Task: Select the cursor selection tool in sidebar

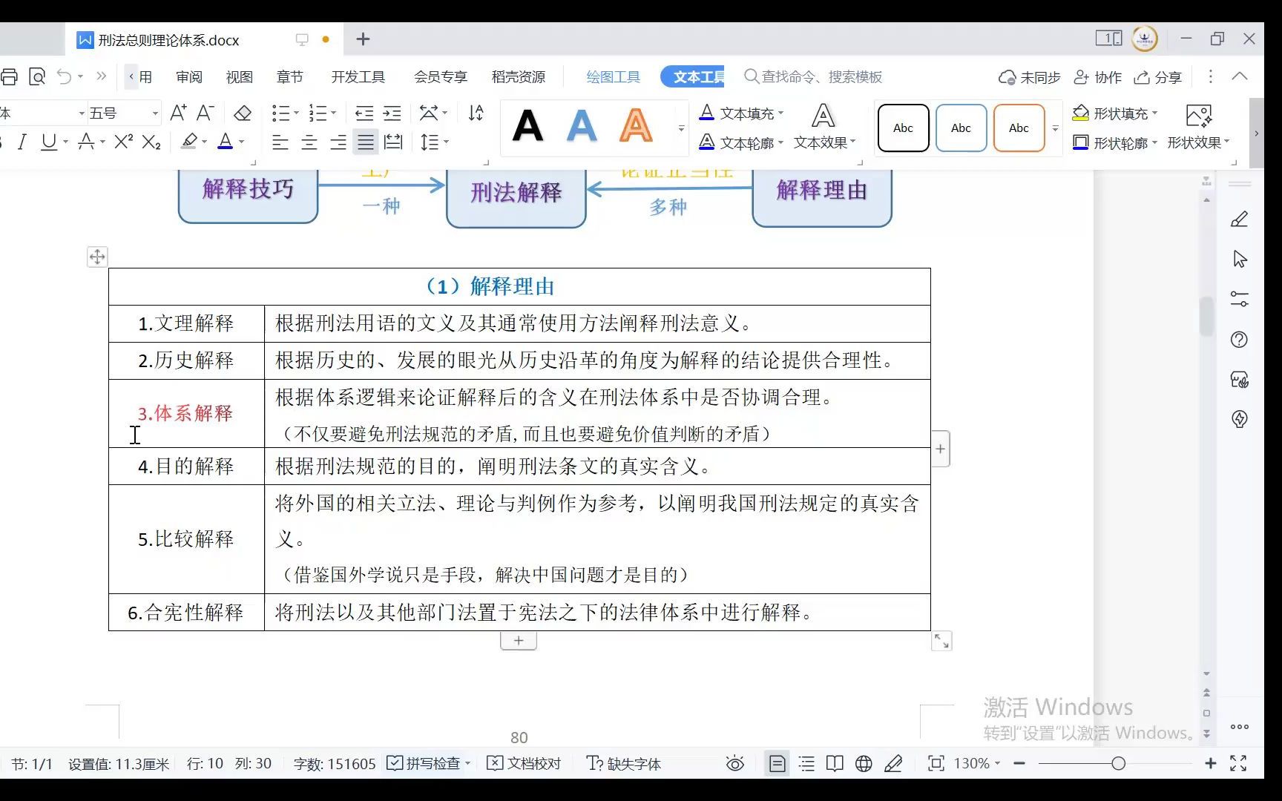Action: tap(1239, 259)
